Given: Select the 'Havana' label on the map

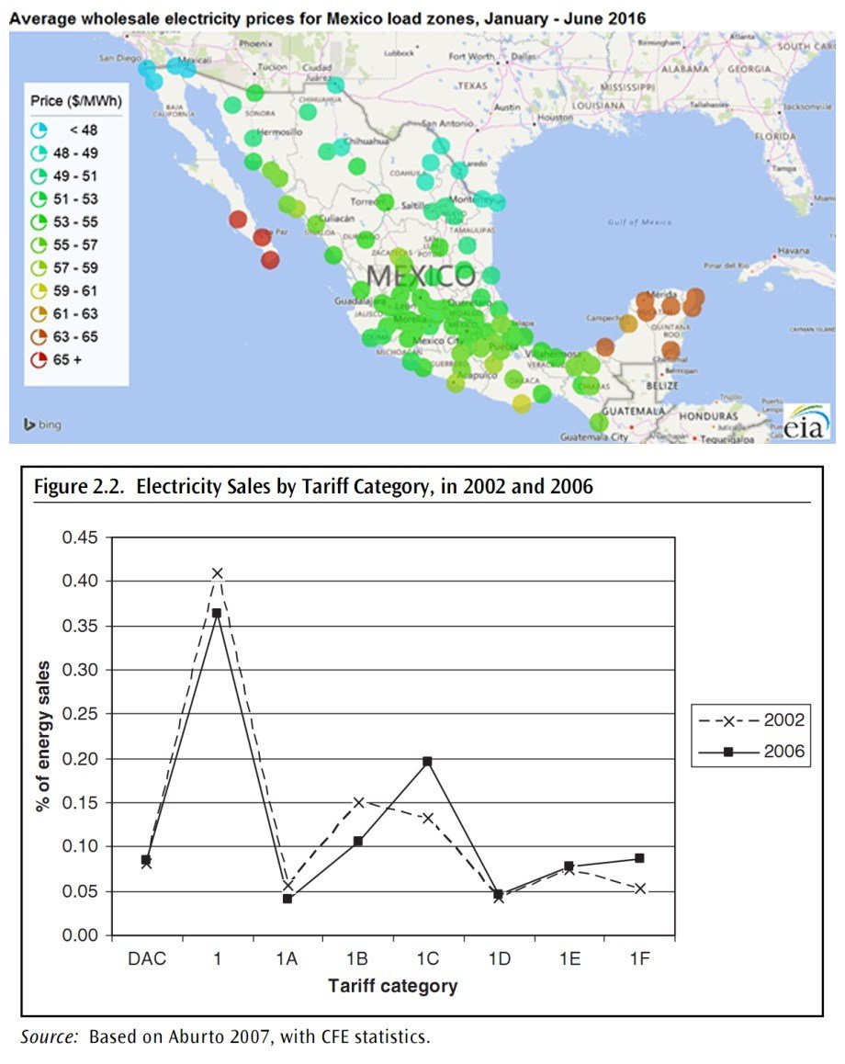Looking at the screenshot, I should pos(794,251).
